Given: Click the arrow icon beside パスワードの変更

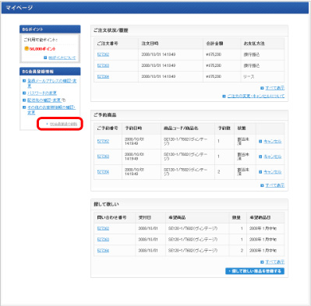Looking at the screenshot, I should coord(24,93).
